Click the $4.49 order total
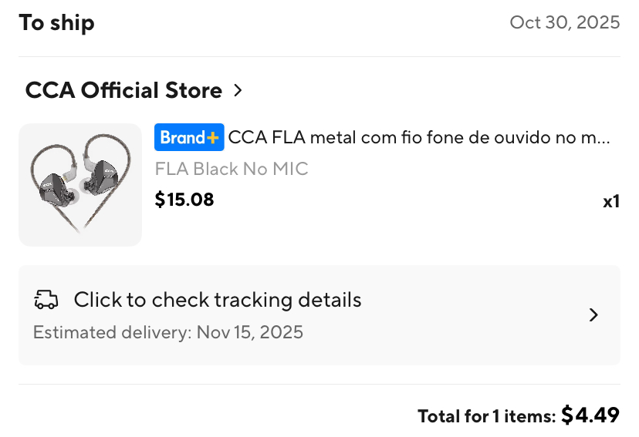 point(590,415)
